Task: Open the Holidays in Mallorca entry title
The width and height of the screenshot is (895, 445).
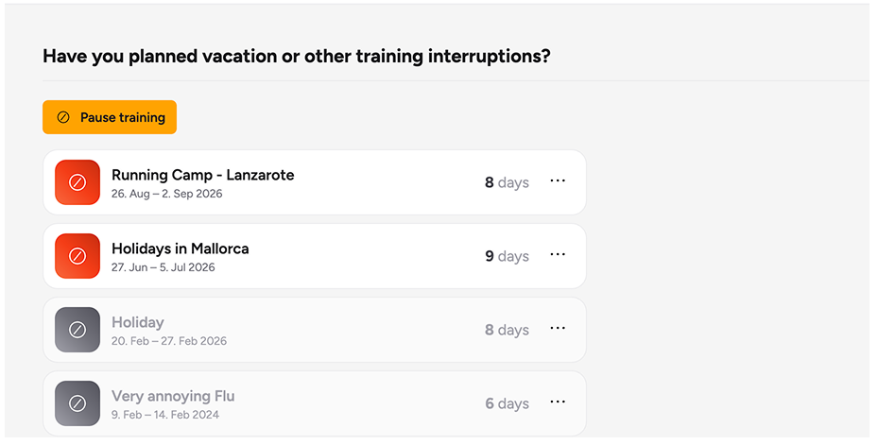Action: coord(181,248)
